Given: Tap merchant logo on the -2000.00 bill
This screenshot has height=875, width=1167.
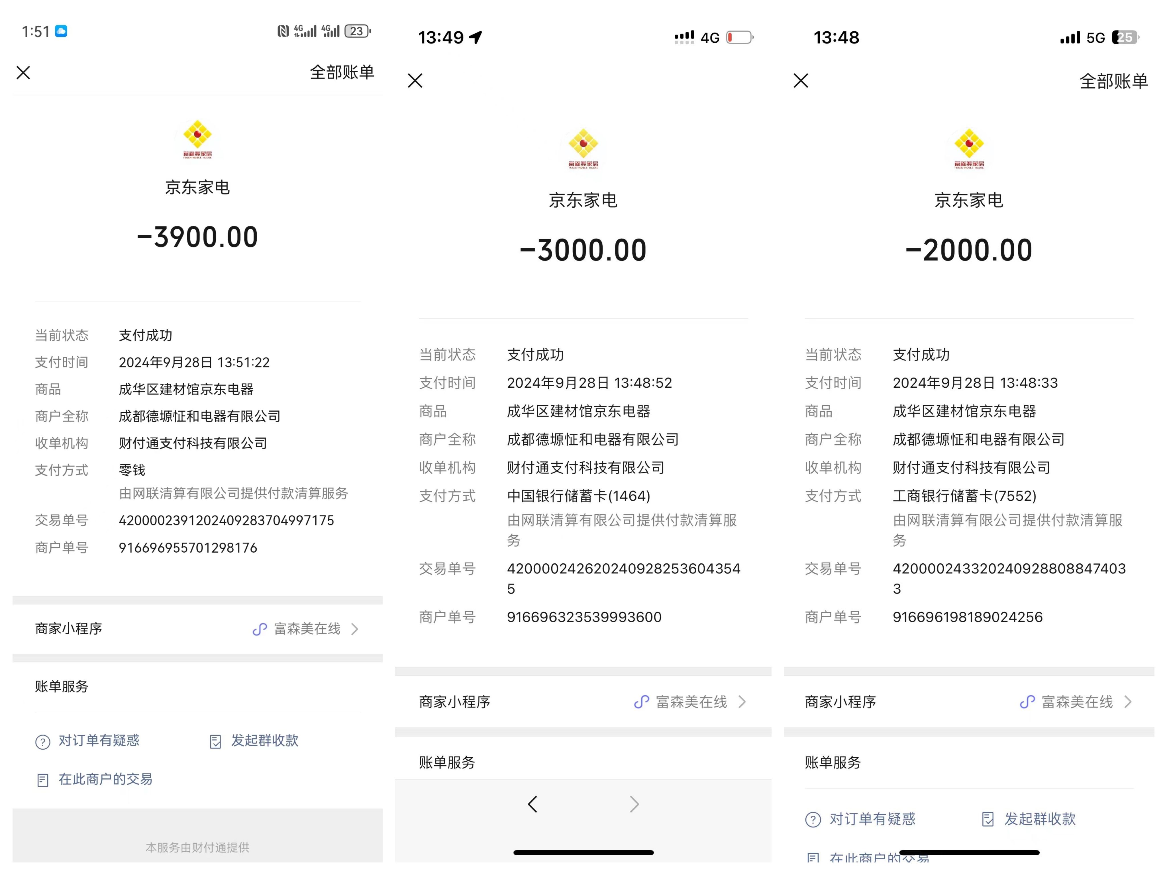Looking at the screenshot, I should pos(969,148).
